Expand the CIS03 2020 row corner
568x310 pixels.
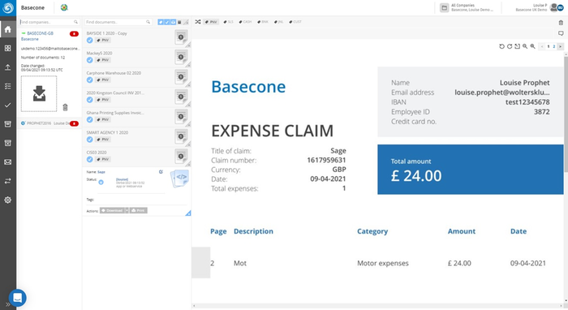click(188, 165)
